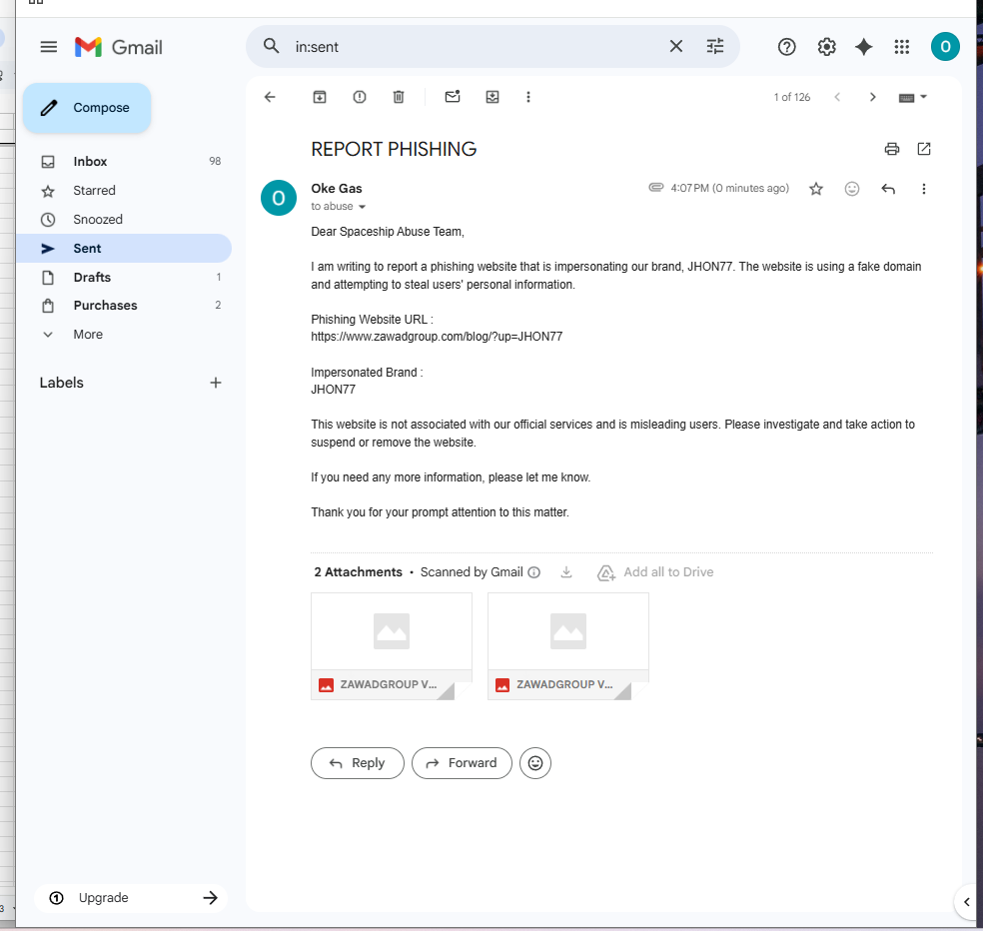Viewport: 983px width, 931px height.
Task: Click Forward button
Action: tap(462, 763)
